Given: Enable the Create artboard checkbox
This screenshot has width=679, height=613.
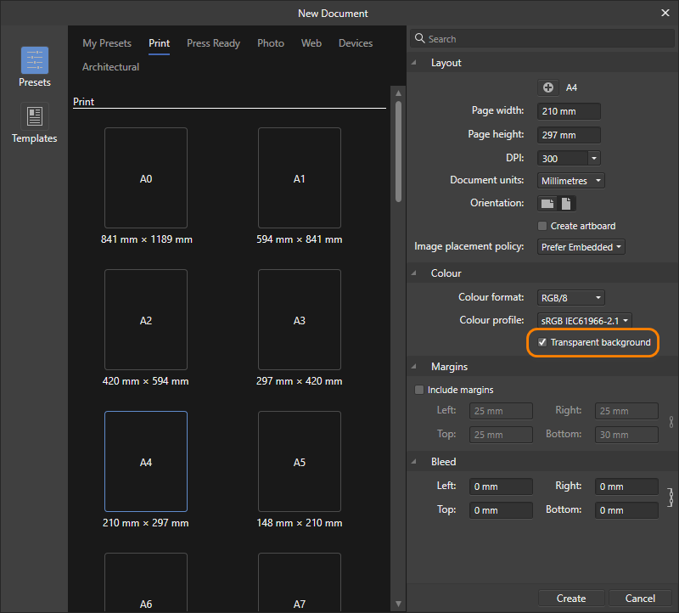Looking at the screenshot, I should pyautogui.click(x=541, y=226).
